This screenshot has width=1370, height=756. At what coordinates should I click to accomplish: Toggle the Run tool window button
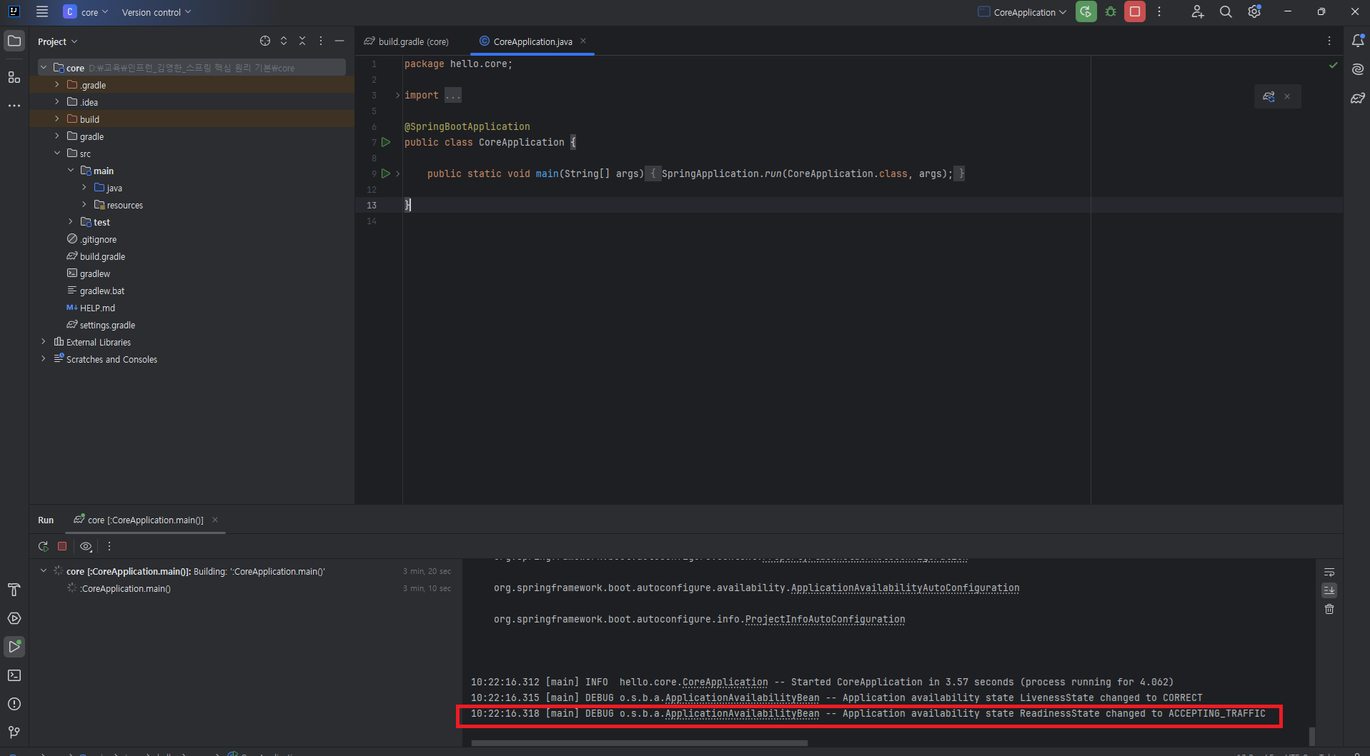14,647
